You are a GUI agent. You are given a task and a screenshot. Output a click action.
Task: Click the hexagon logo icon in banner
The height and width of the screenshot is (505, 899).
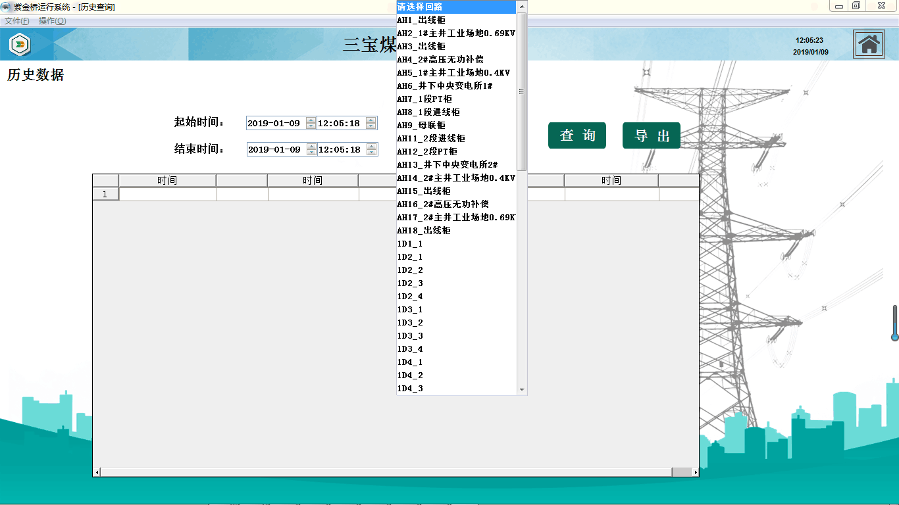tap(20, 45)
